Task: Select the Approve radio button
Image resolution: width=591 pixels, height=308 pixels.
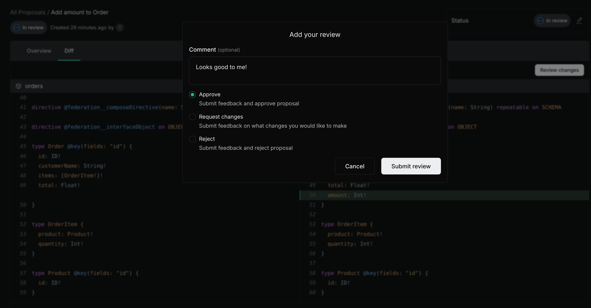Action: click(x=192, y=95)
